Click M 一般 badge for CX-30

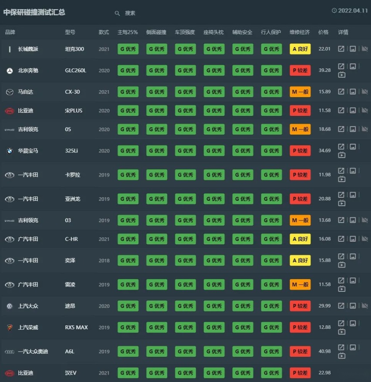pos(300,92)
